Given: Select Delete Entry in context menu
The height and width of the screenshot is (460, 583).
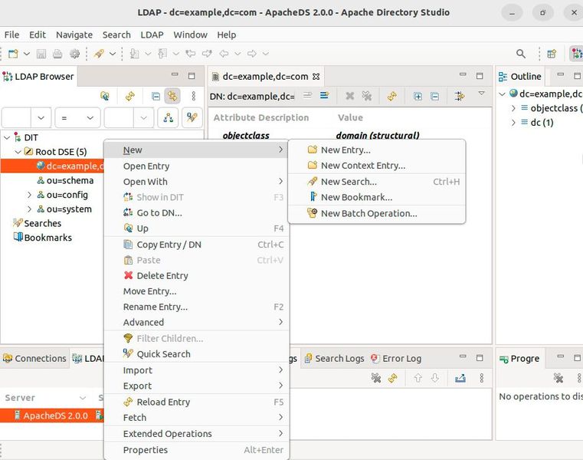Looking at the screenshot, I should [x=196, y=276].
